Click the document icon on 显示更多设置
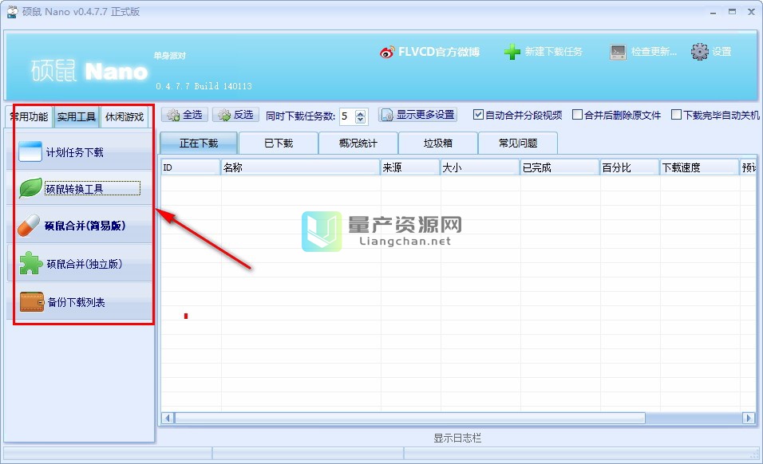This screenshot has height=464, width=763. tap(387, 115)
